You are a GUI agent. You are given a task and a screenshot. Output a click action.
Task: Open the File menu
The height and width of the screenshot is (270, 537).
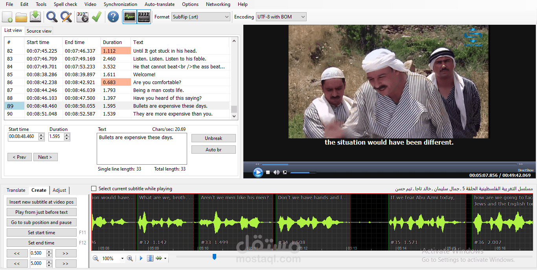click(9, 4)
